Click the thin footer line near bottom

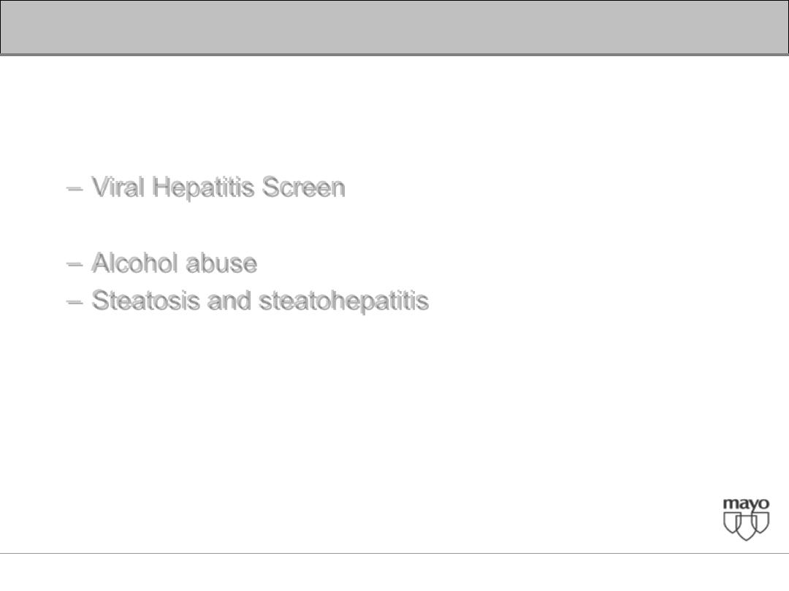394,553
